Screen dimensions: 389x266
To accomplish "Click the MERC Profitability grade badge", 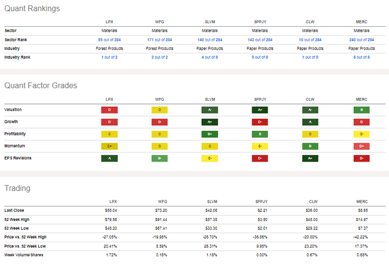I will point(362,134).
